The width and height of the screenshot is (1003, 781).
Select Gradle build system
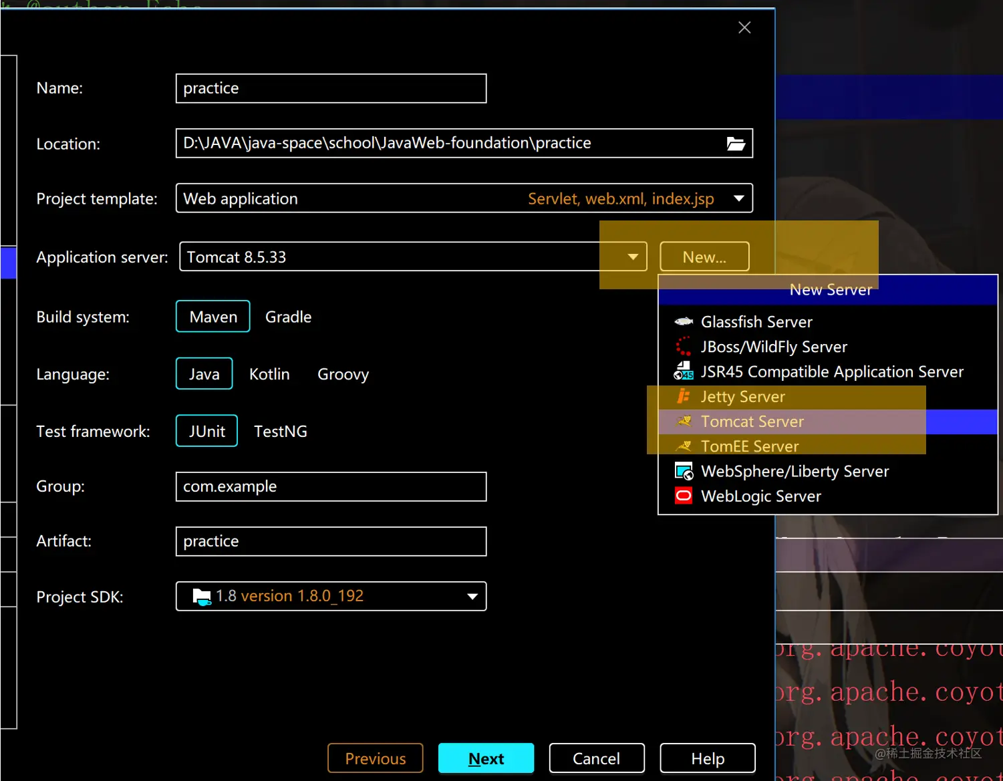288,317
